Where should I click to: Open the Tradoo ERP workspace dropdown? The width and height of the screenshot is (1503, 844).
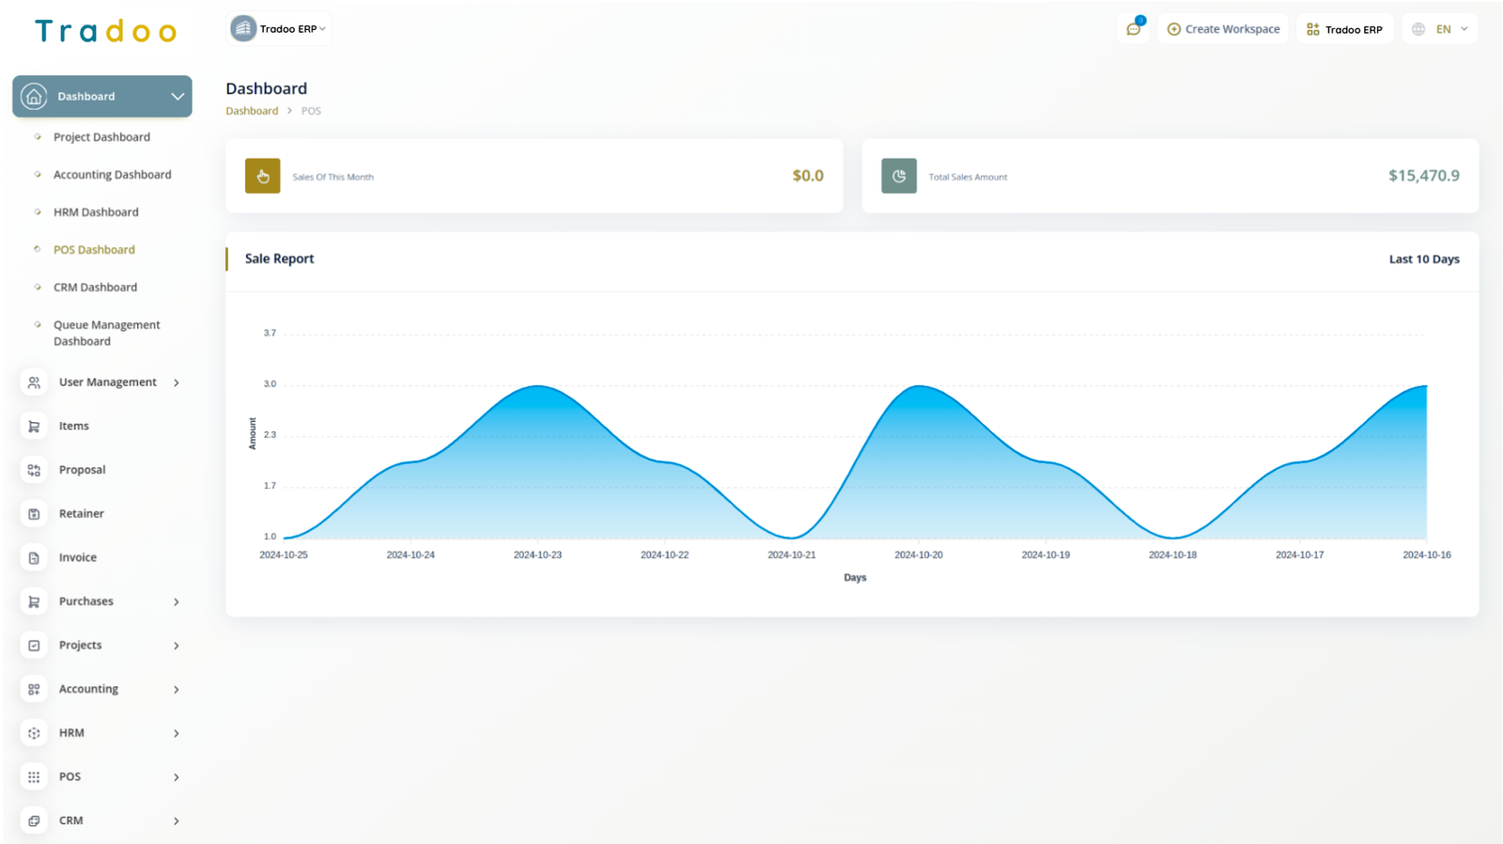(280, 29)
